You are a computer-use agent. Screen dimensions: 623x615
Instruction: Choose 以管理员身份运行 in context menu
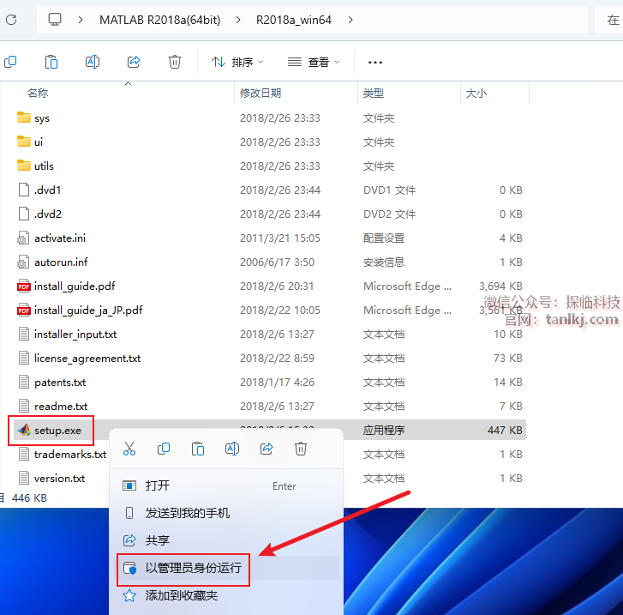pyautogui.click(x=227, y=568)
